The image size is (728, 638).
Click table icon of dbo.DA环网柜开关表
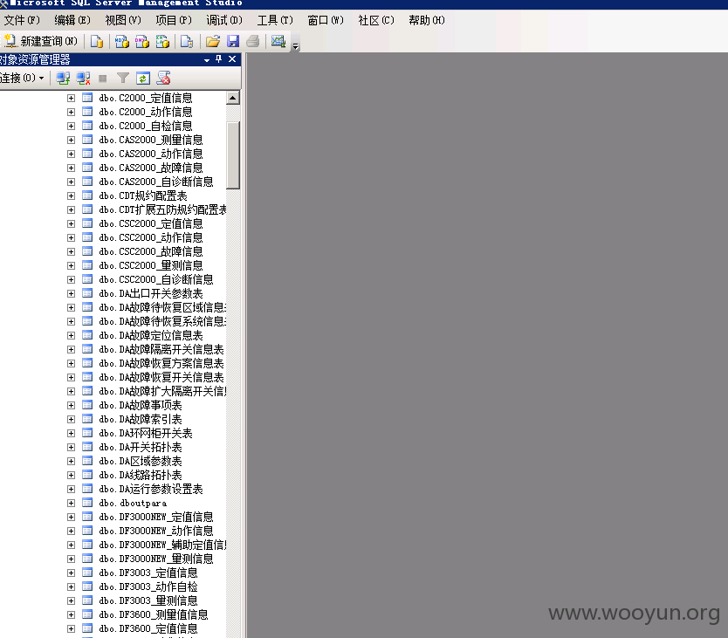(87, 433)
